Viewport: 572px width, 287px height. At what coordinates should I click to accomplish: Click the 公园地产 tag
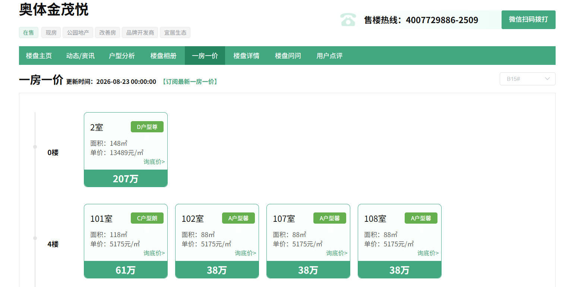pos(78,32)
